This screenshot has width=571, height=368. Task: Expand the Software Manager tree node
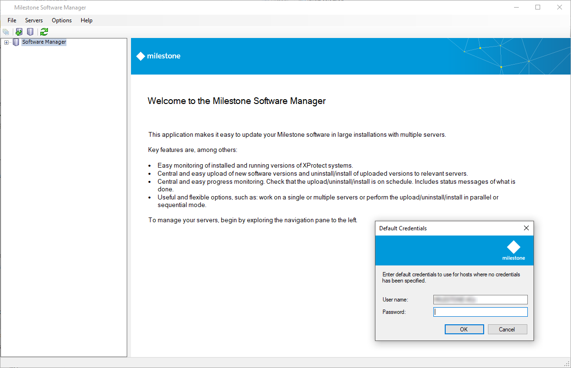[6, 42]
